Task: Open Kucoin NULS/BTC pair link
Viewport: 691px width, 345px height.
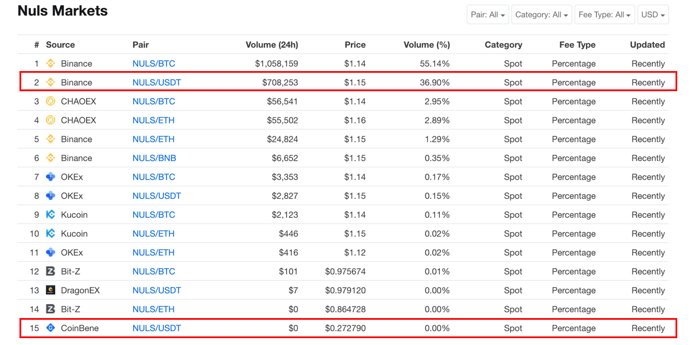Action: [154, 215]
